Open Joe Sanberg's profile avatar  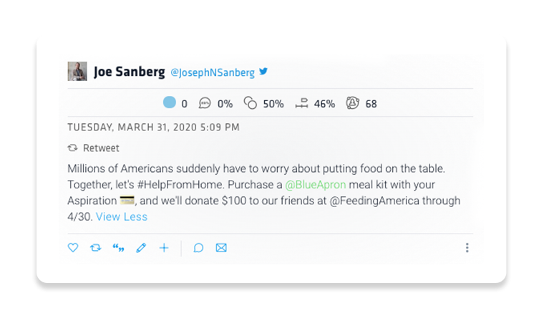click(77, 72)
